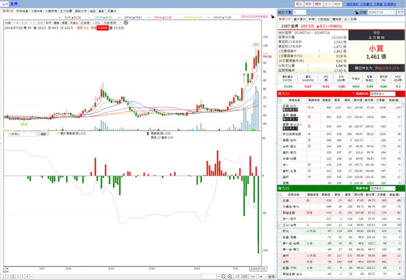Go to page 1 in bottom pager
This screenshot has height=280, width=406.
point(3,276)
